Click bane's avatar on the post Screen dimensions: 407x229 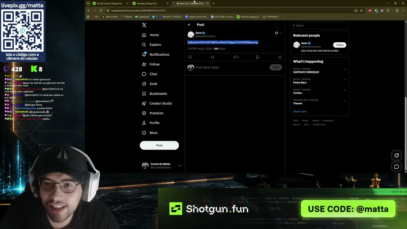[191, 34]
